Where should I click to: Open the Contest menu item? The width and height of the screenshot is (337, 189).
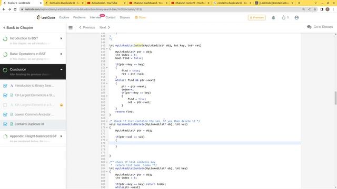coord(111,17)
